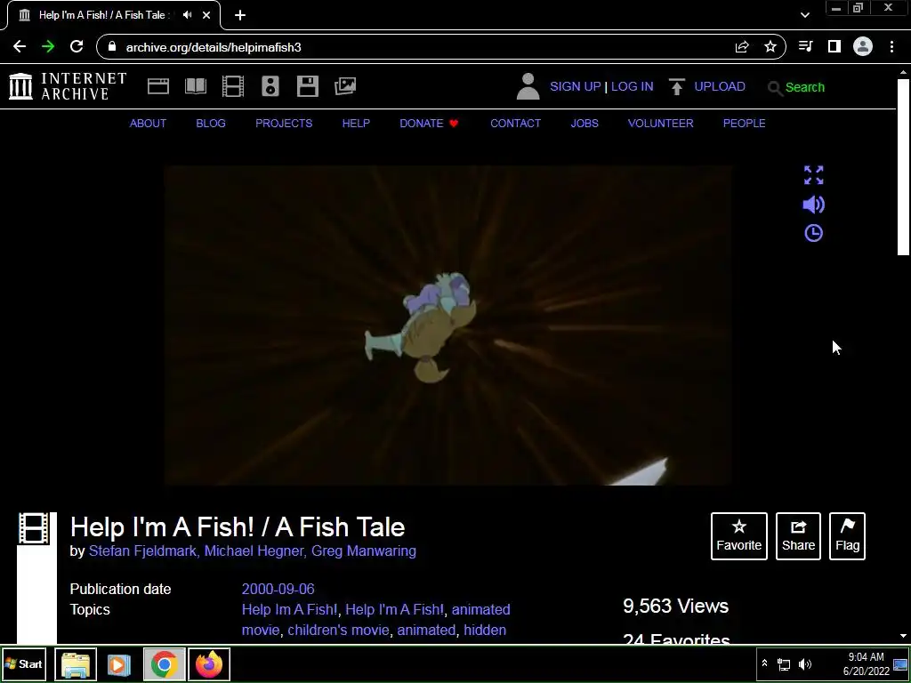Bookmark this page with the star icon
Screen dimensions: 911x683
pos(770,47)
